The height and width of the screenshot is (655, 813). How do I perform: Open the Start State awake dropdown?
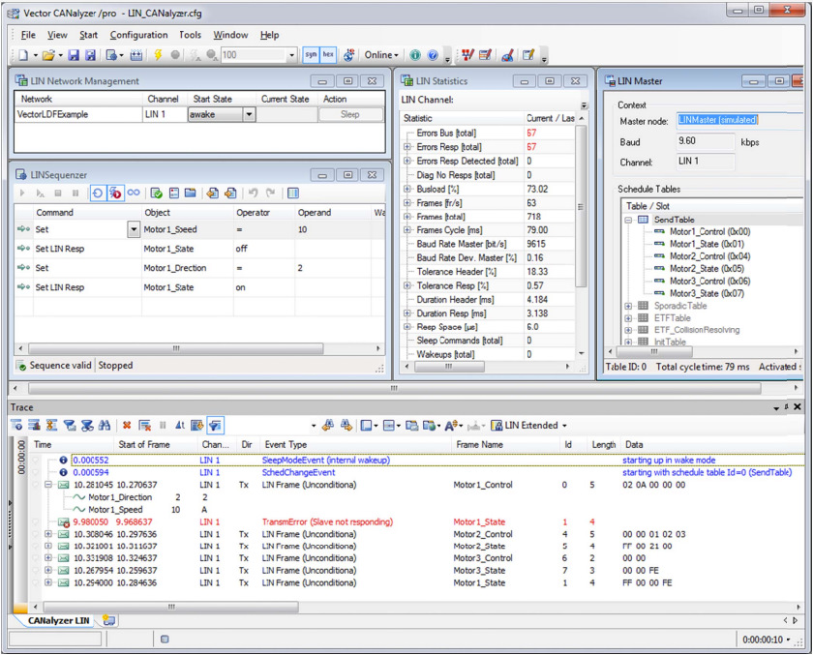(249, 114)
